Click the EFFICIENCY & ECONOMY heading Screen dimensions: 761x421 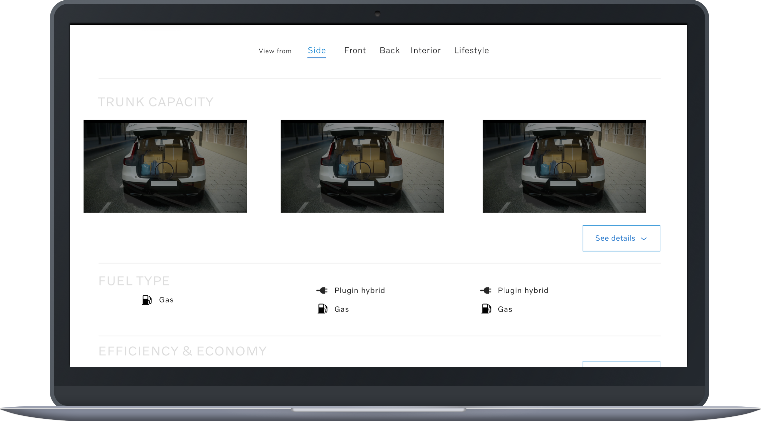tap(183, 351)
